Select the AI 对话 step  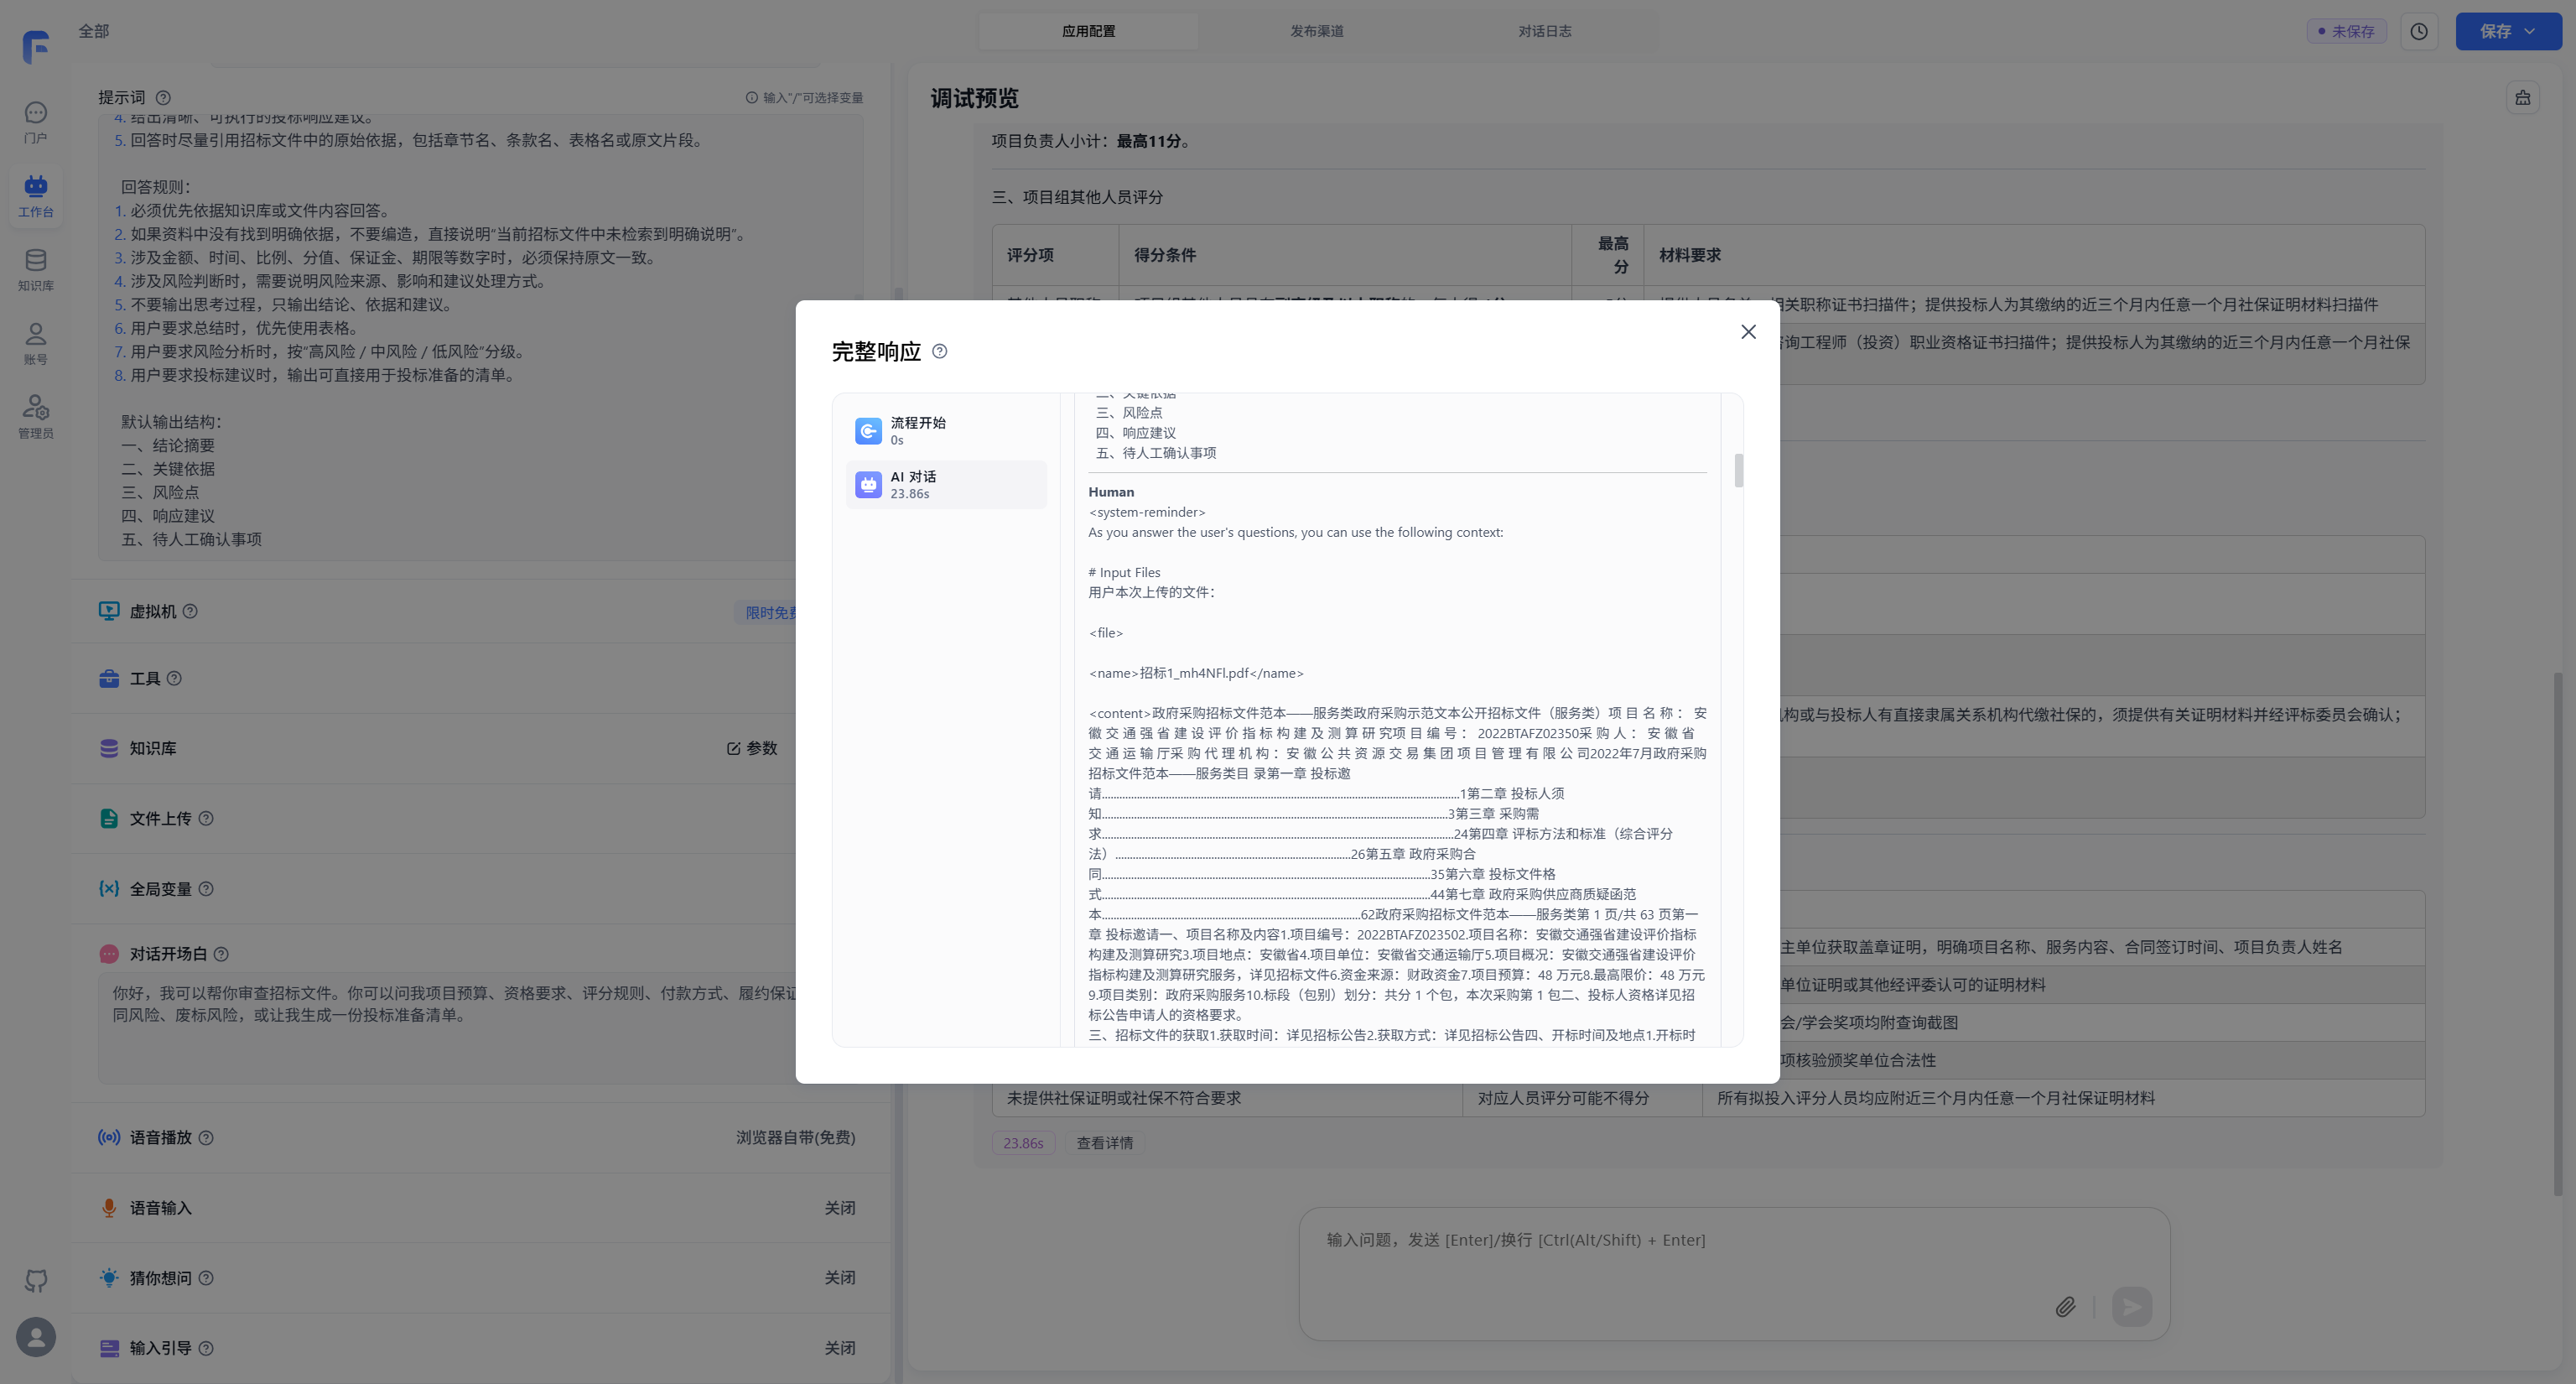tap(946, 485)
